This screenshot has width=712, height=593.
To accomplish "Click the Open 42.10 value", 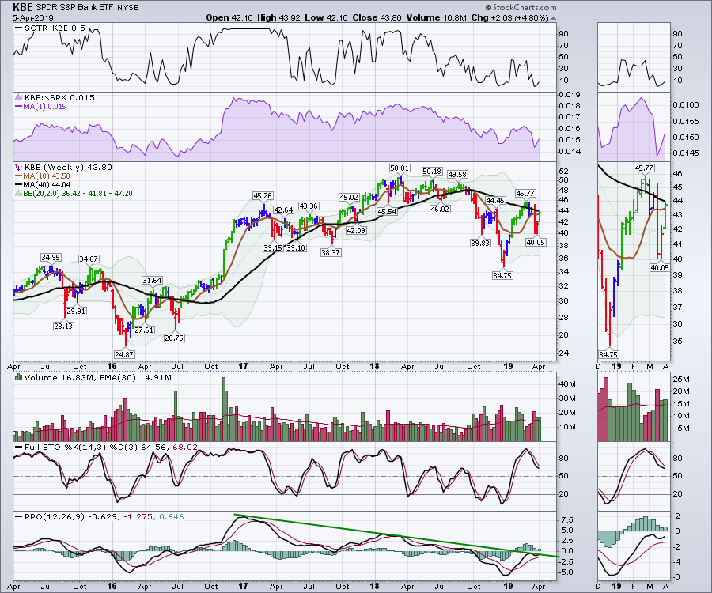I will tap(229, 17).
